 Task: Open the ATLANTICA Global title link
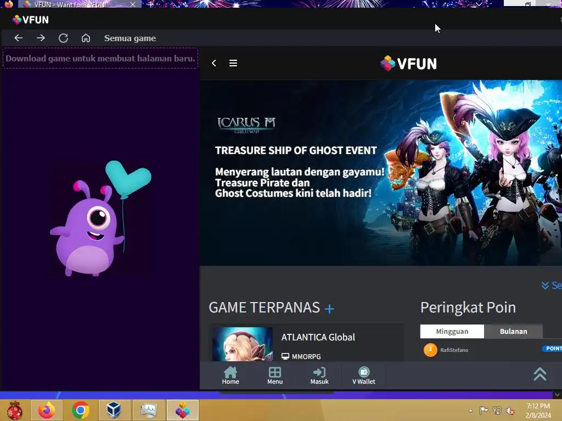(x=318, y=337)
